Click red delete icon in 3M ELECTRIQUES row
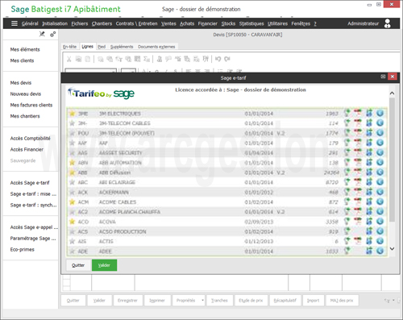This screenshot has height=320, width=403. coord(358,113)
